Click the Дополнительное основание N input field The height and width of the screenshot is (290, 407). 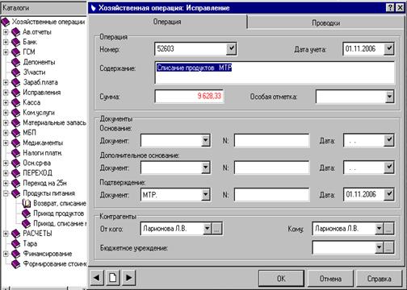click(x=271, y=168)
